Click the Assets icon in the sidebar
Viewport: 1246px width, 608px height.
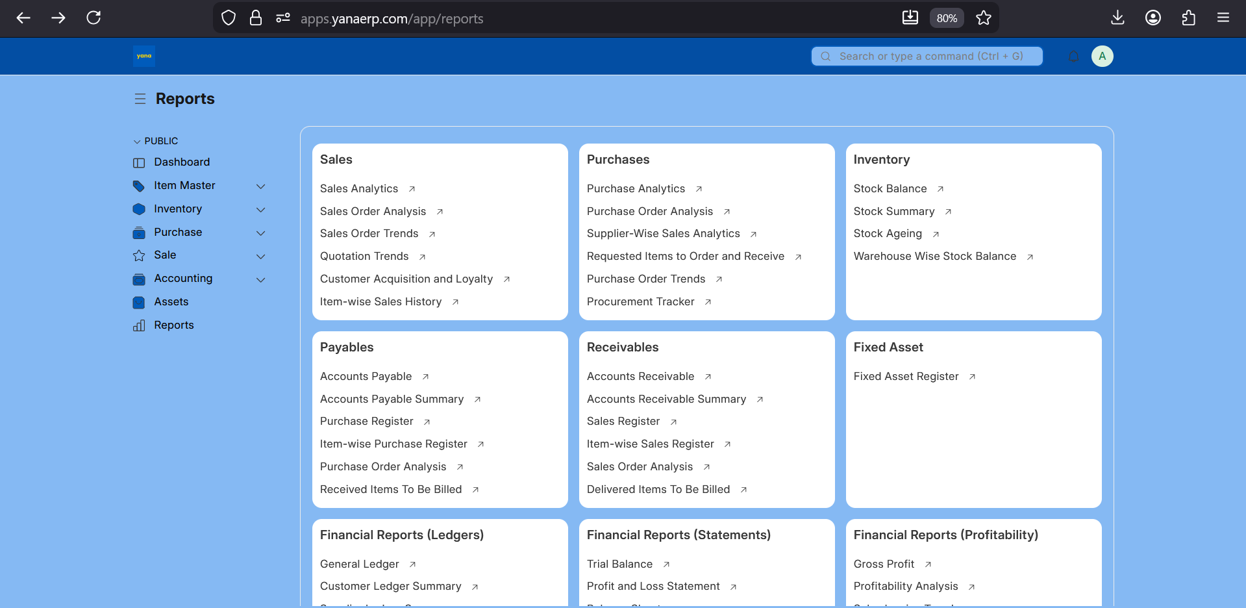click(x=139, y=302)
